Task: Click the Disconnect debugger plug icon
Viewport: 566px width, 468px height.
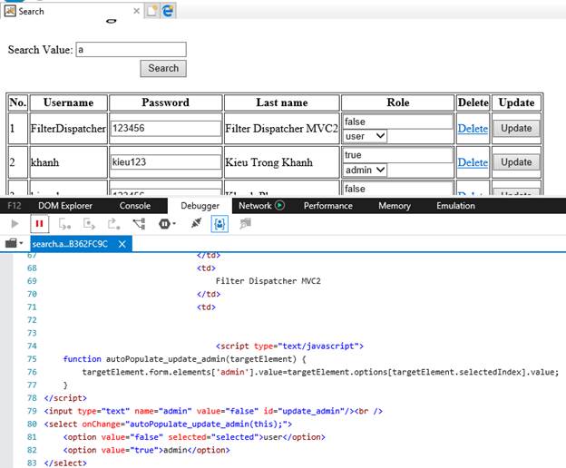Action: tap(196, 224)
